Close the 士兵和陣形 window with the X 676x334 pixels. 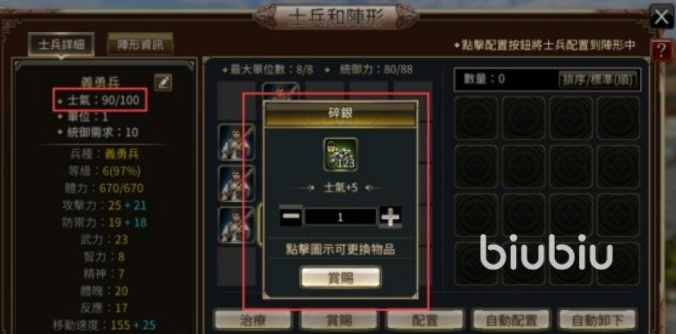tap(661, 17)
